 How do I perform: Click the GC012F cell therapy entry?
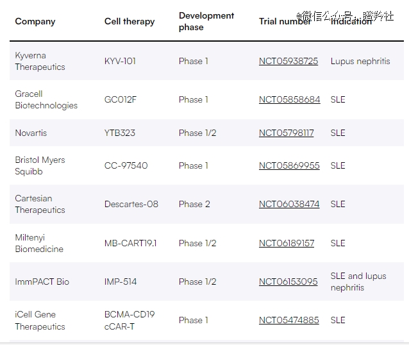[x=121, y=99]
